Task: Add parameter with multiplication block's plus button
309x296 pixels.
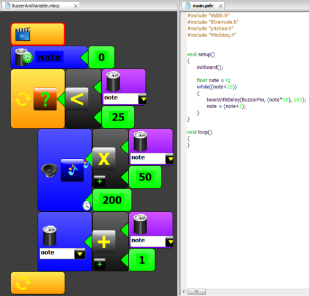Action: pos(99,181)
